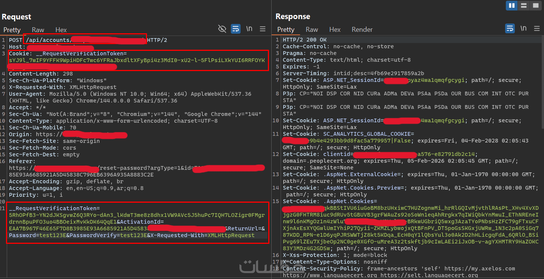Image resolution: width=544 pixels, height=279 pixels.
Task: Click the domain=.peoplecert.org text
Action: click(318, 161)
